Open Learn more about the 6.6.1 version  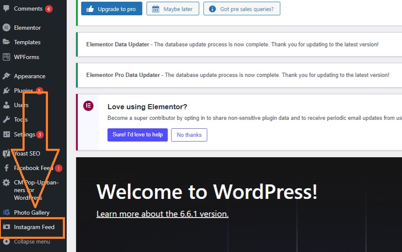click(162, 214)
